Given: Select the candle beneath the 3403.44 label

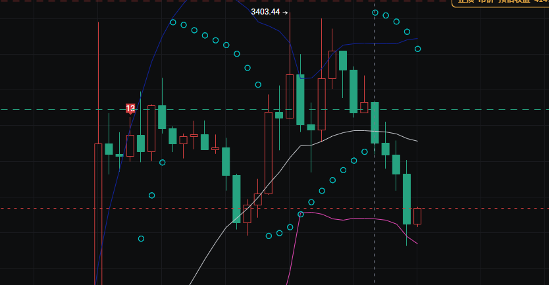Looking at the screenshot, I should coord(290,96).
